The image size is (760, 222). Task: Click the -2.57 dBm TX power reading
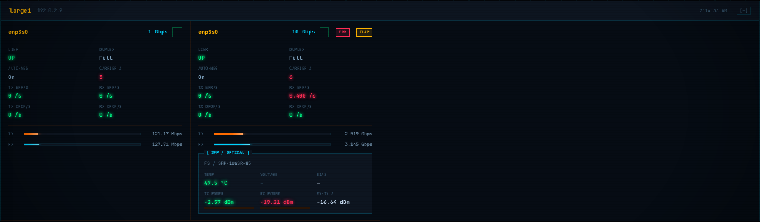click(219, 202)
